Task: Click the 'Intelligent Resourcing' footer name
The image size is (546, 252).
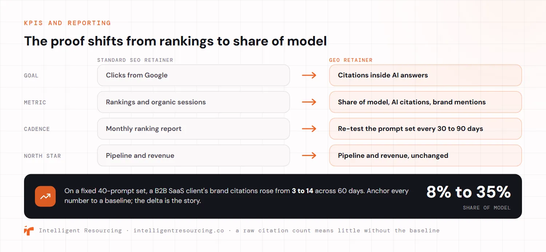Action: coord(80,231)
